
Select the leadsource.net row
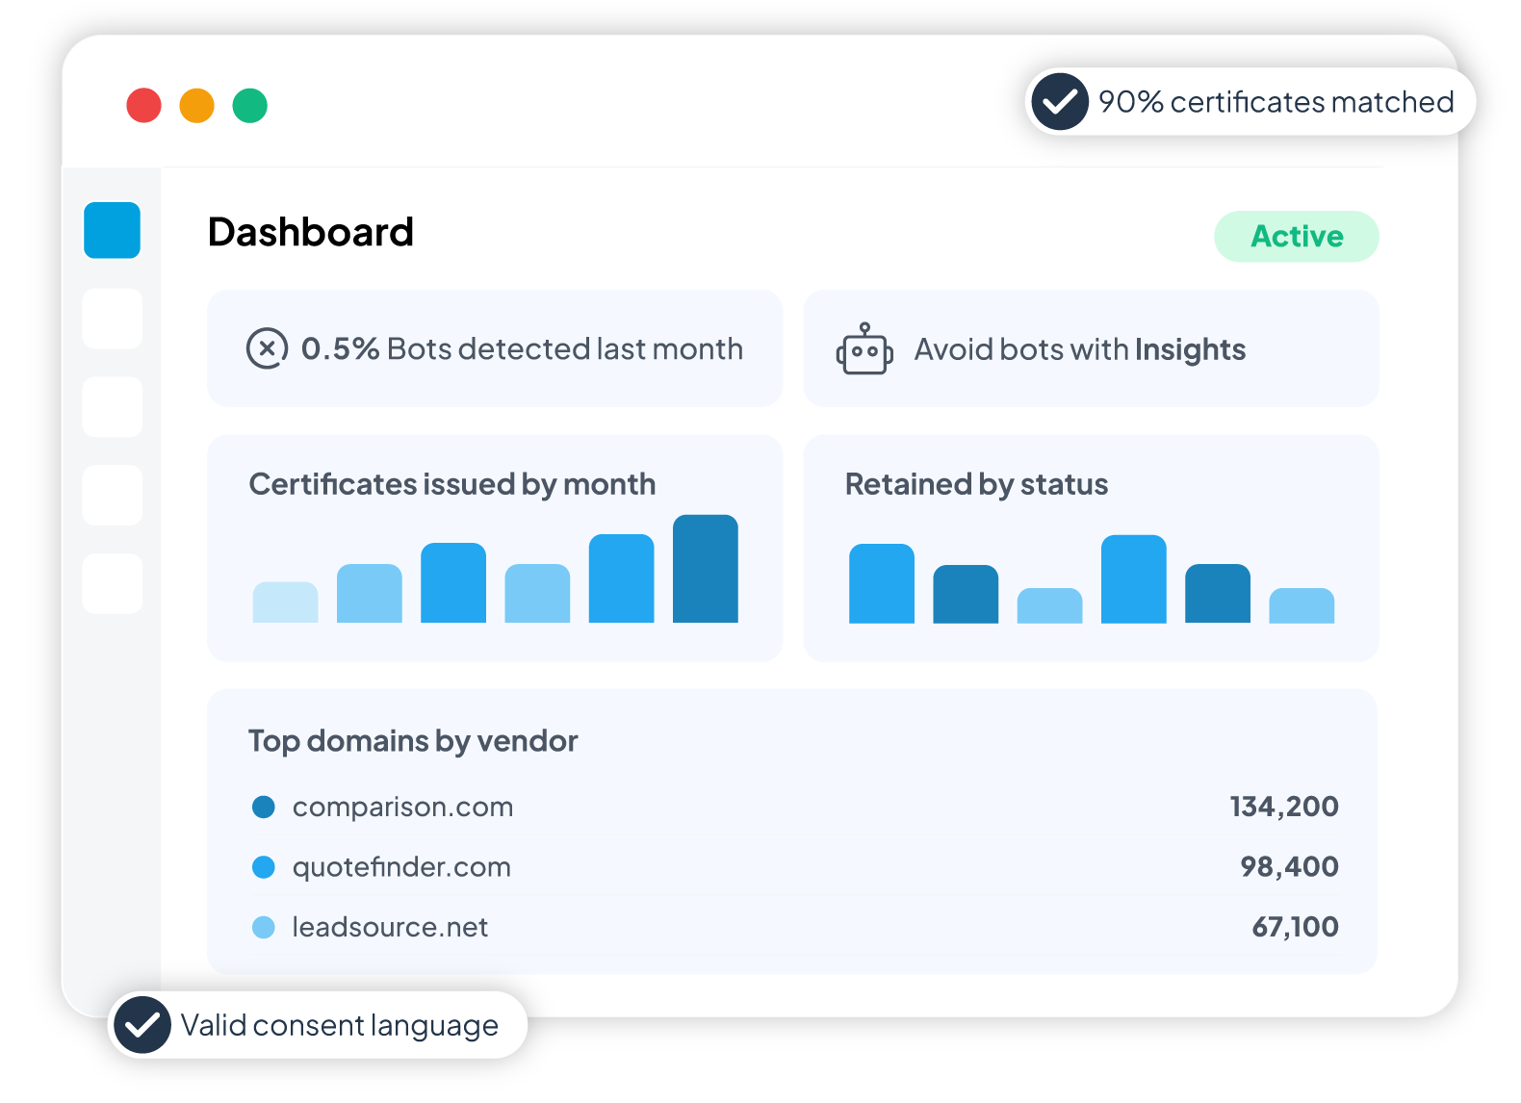(x=794, y=927)
